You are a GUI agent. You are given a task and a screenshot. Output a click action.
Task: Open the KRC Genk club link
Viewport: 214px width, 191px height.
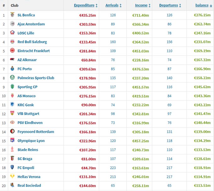tap(26, 105)
